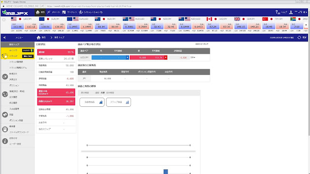Click the 取引トップ breadcrumb link
The image size is (310, 174).
click(x=59, y=37)
